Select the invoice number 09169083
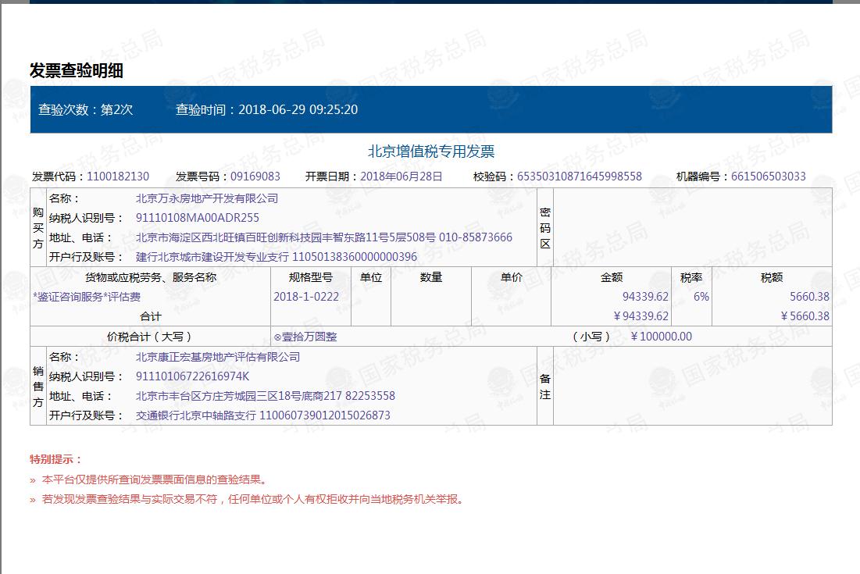860x574 pixels. coord(255,176)
